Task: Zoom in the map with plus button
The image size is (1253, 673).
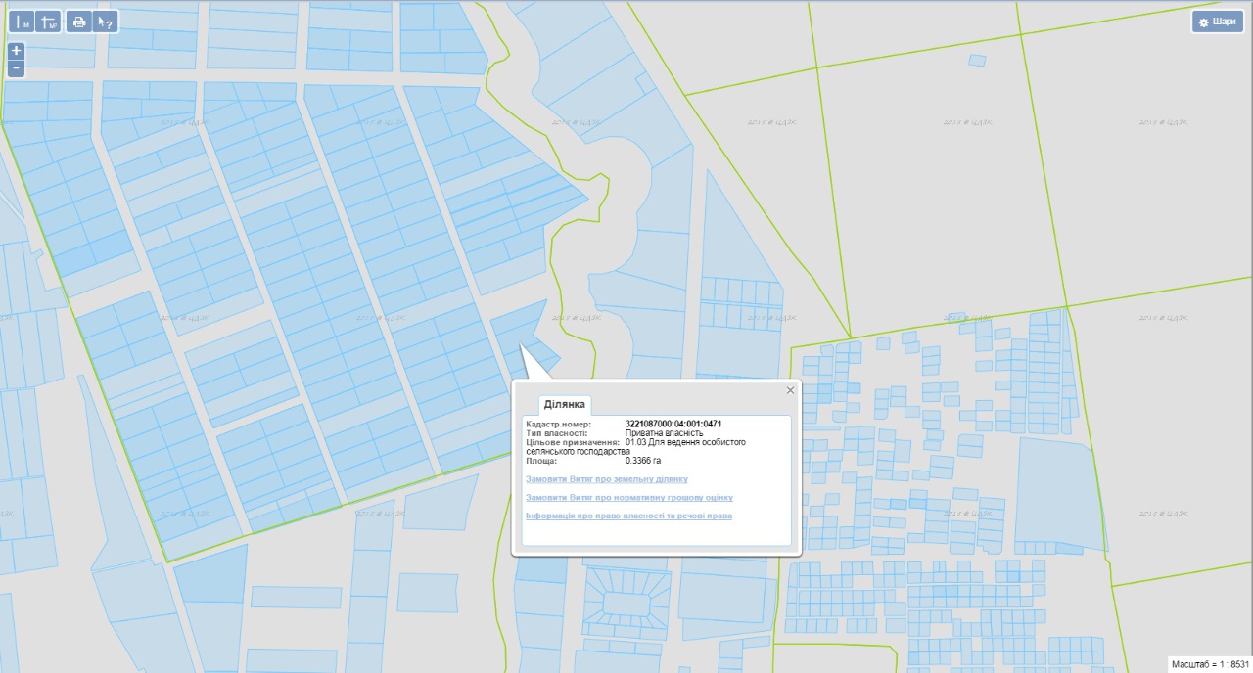Action: (16, 51)
